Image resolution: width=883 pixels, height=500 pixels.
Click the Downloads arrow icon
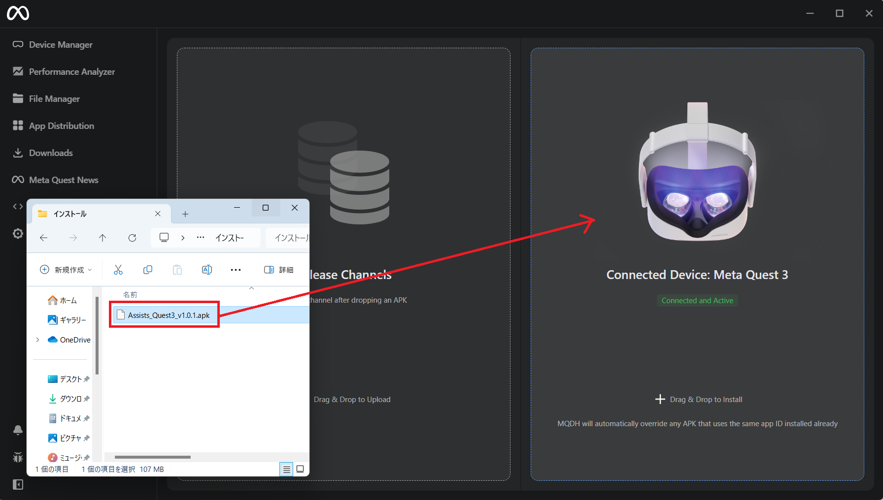[x=18, y=153]
